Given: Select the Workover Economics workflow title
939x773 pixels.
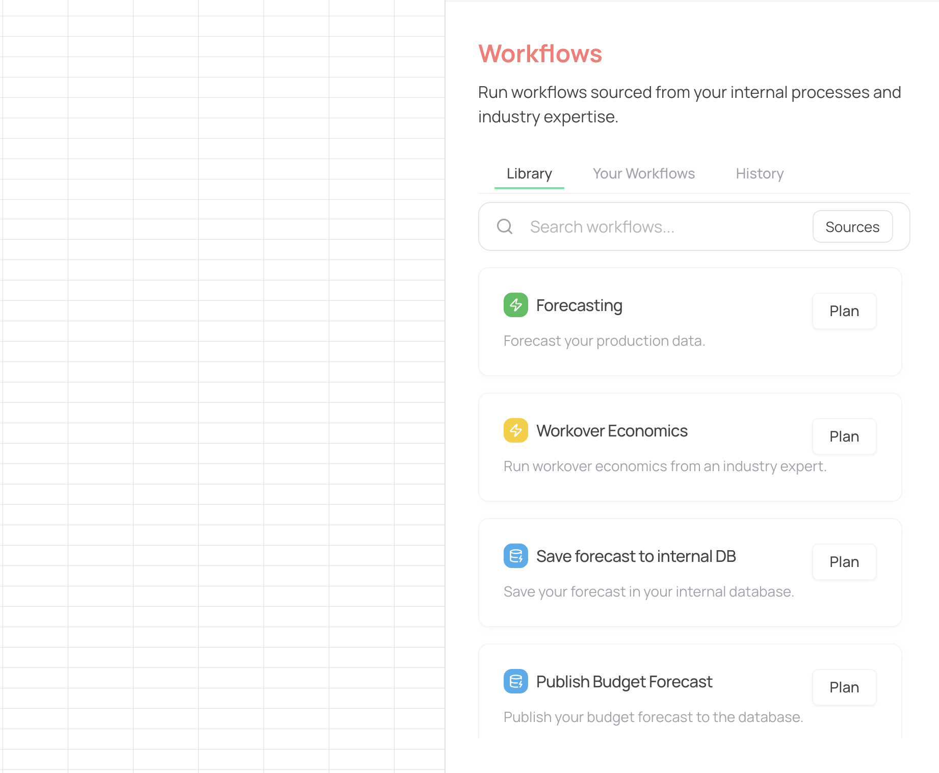Looking at the screenshot, I should pos(612,431).
